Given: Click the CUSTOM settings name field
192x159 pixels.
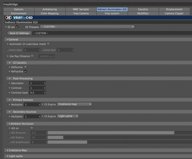Looking at the screenshot, I should (112, 33).
